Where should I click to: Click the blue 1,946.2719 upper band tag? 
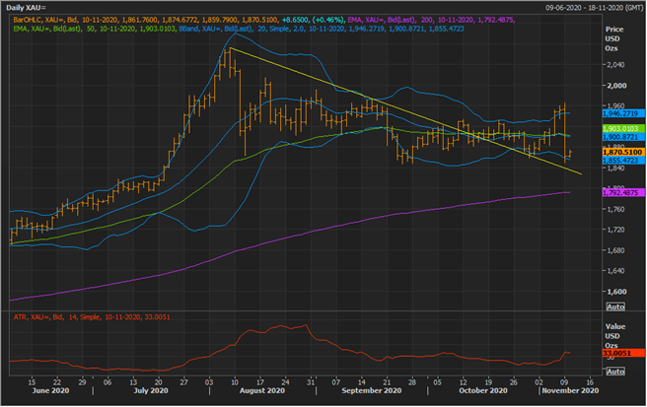coord(623,113)
